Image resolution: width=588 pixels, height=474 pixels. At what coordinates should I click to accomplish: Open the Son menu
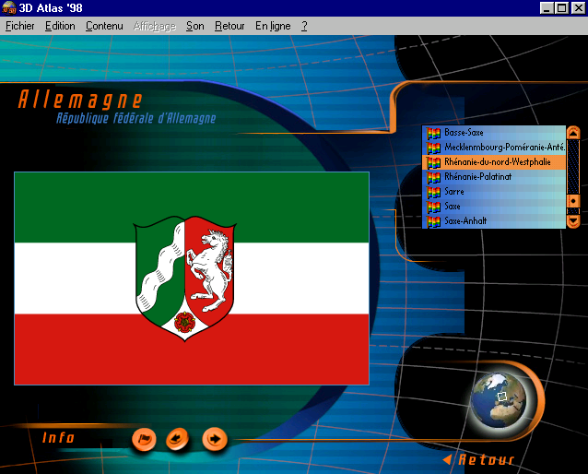point(195,26)
